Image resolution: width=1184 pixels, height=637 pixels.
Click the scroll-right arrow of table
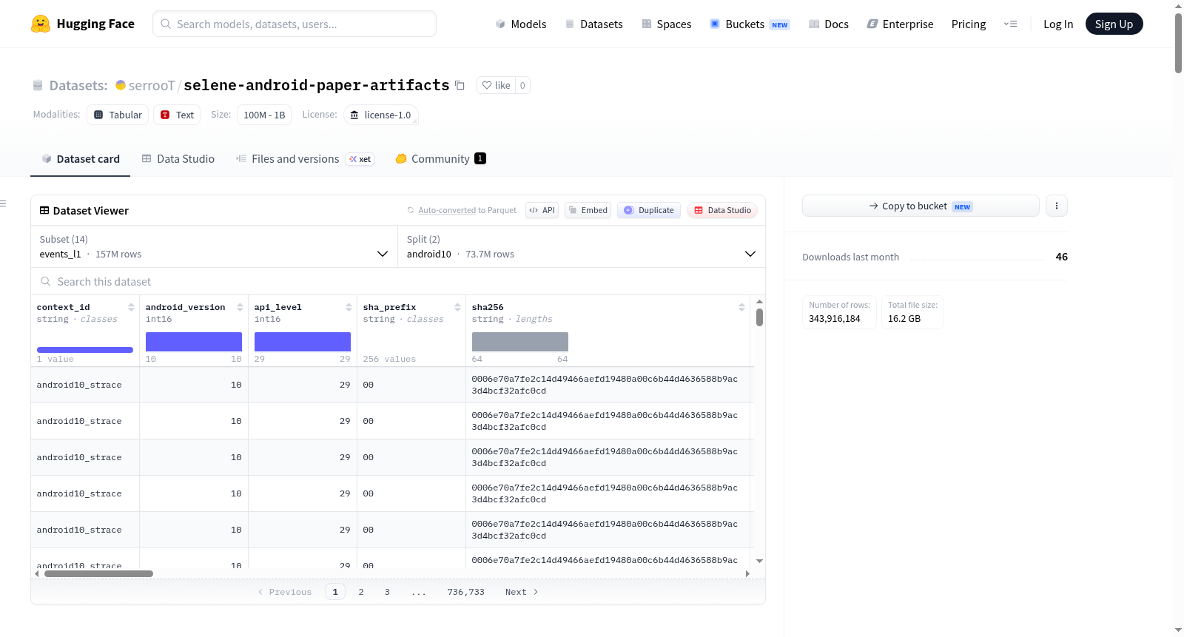(x=747, y=573)
